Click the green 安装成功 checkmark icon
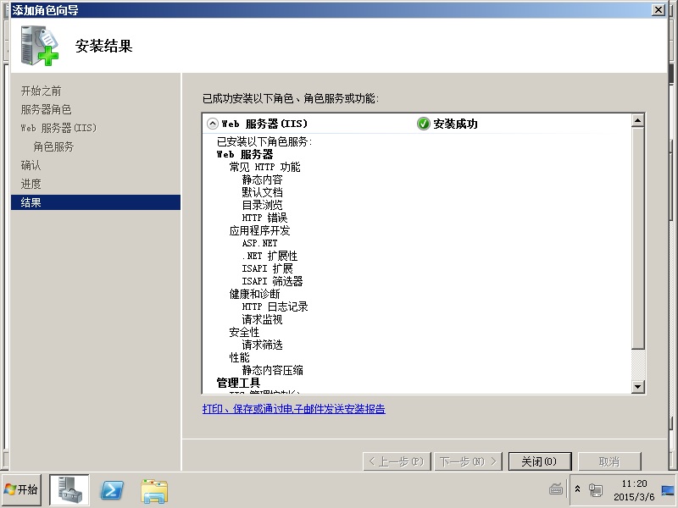The height and width of the screenshot is (508, 678). tap(423, 124)
